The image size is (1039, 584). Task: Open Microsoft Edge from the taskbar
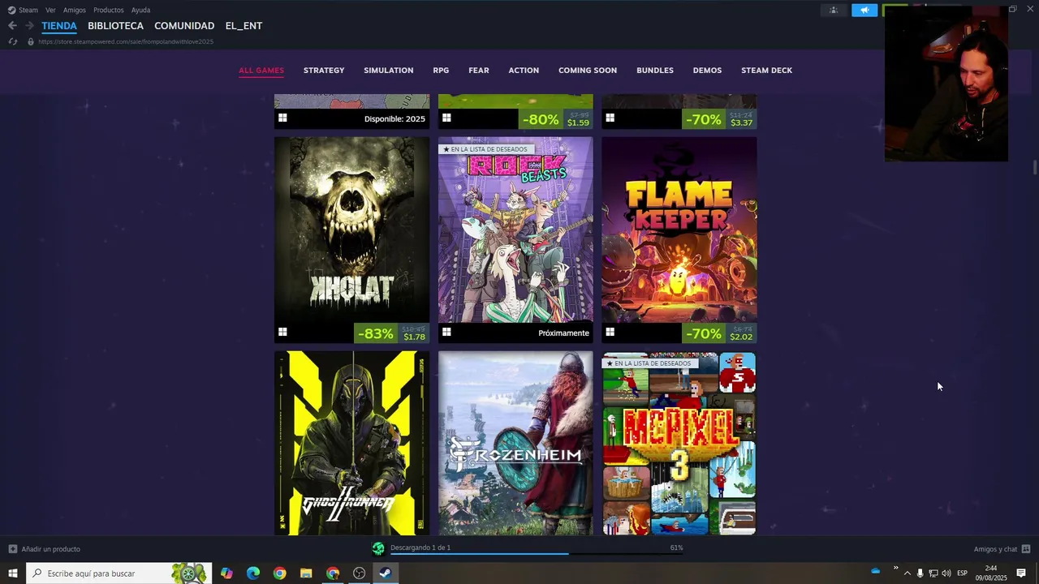[x=253, y=573]
